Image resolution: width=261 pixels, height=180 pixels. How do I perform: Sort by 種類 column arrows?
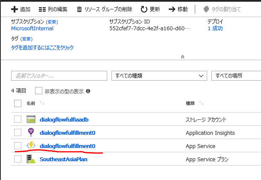point(201,103)
